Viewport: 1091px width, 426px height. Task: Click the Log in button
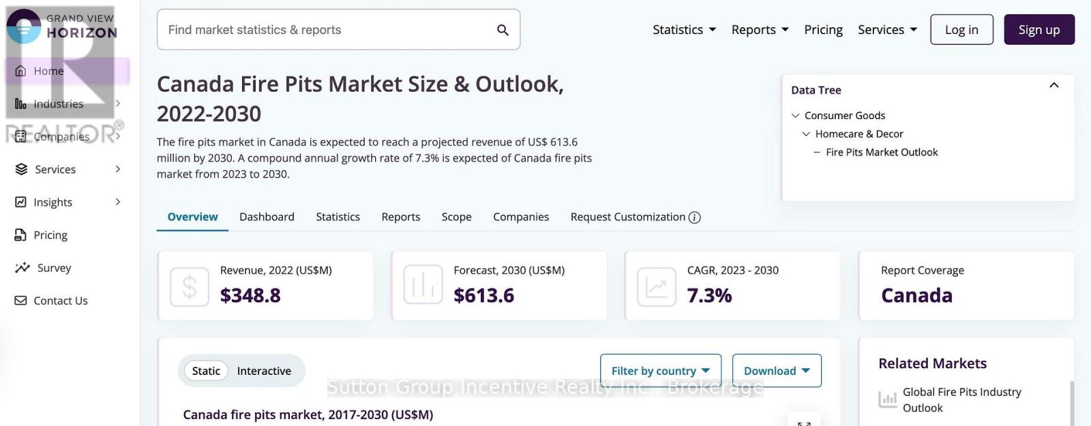(x=961, y=30)
